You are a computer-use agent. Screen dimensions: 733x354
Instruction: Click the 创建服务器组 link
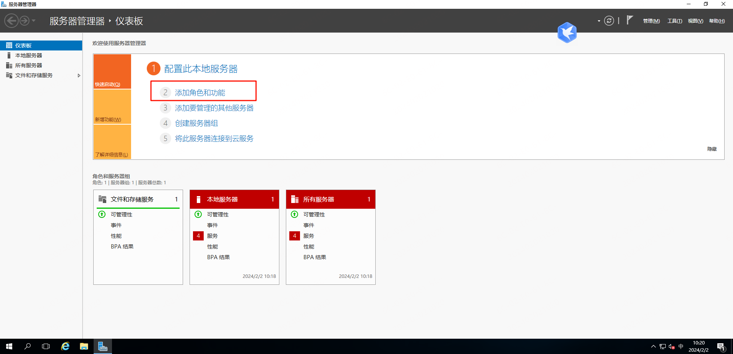coord(196,123)
